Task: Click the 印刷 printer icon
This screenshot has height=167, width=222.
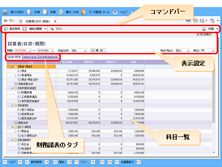Action: [204, 29]
